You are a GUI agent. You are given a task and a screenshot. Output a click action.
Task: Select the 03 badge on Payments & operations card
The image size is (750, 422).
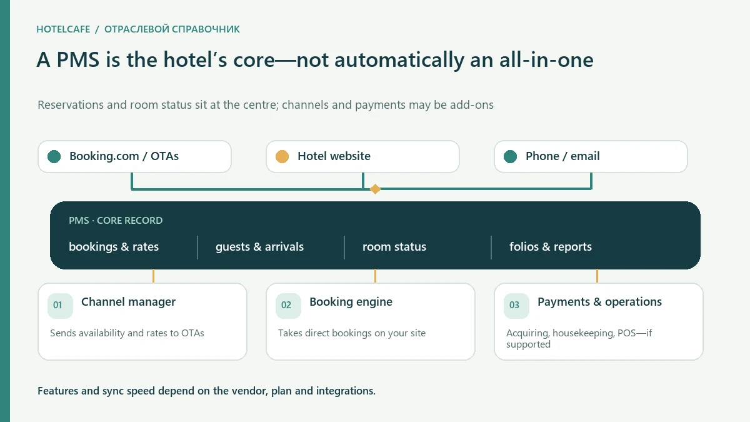click(516, 306)
